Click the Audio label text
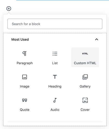This screenshot has height=129, width=109. click(x=55, y=110)
